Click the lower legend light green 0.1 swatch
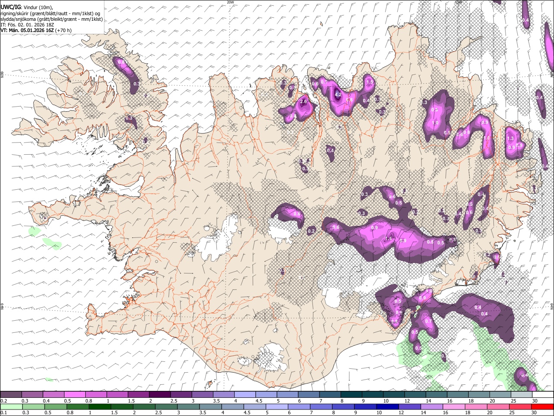Image resolution: width=554 pixels, height=416 pixels. (x=12, y=406)
